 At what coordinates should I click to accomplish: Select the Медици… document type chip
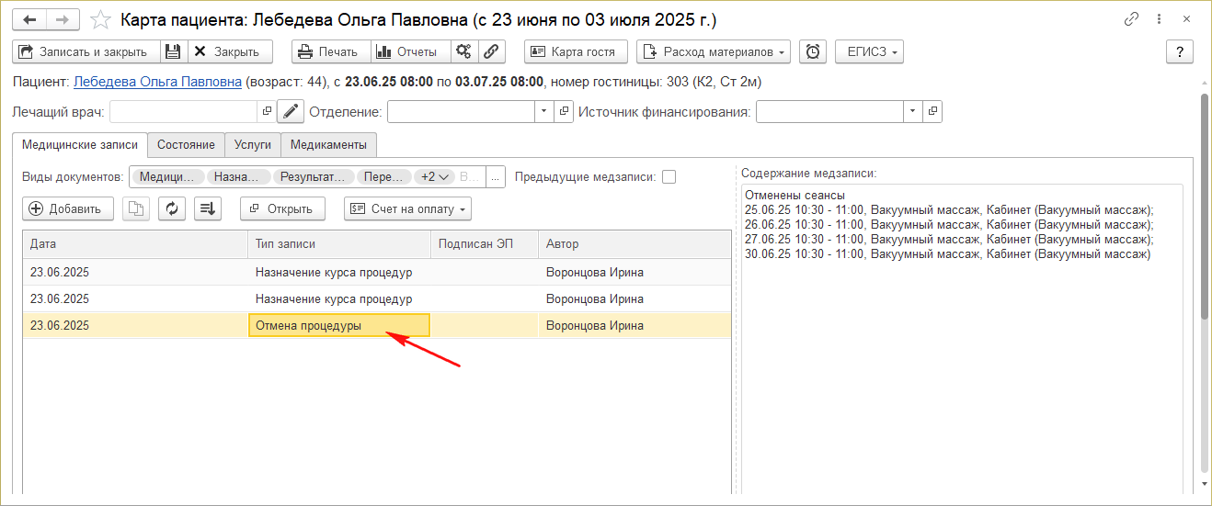pyautogui.click(x=166, y=176)
